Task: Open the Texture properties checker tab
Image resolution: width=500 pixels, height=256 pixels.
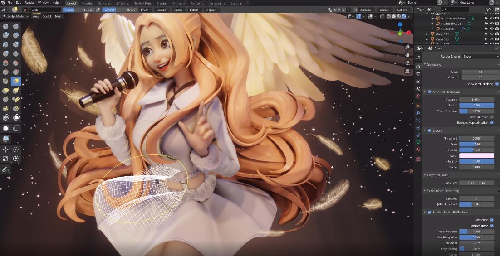Action: pos(418,159)
